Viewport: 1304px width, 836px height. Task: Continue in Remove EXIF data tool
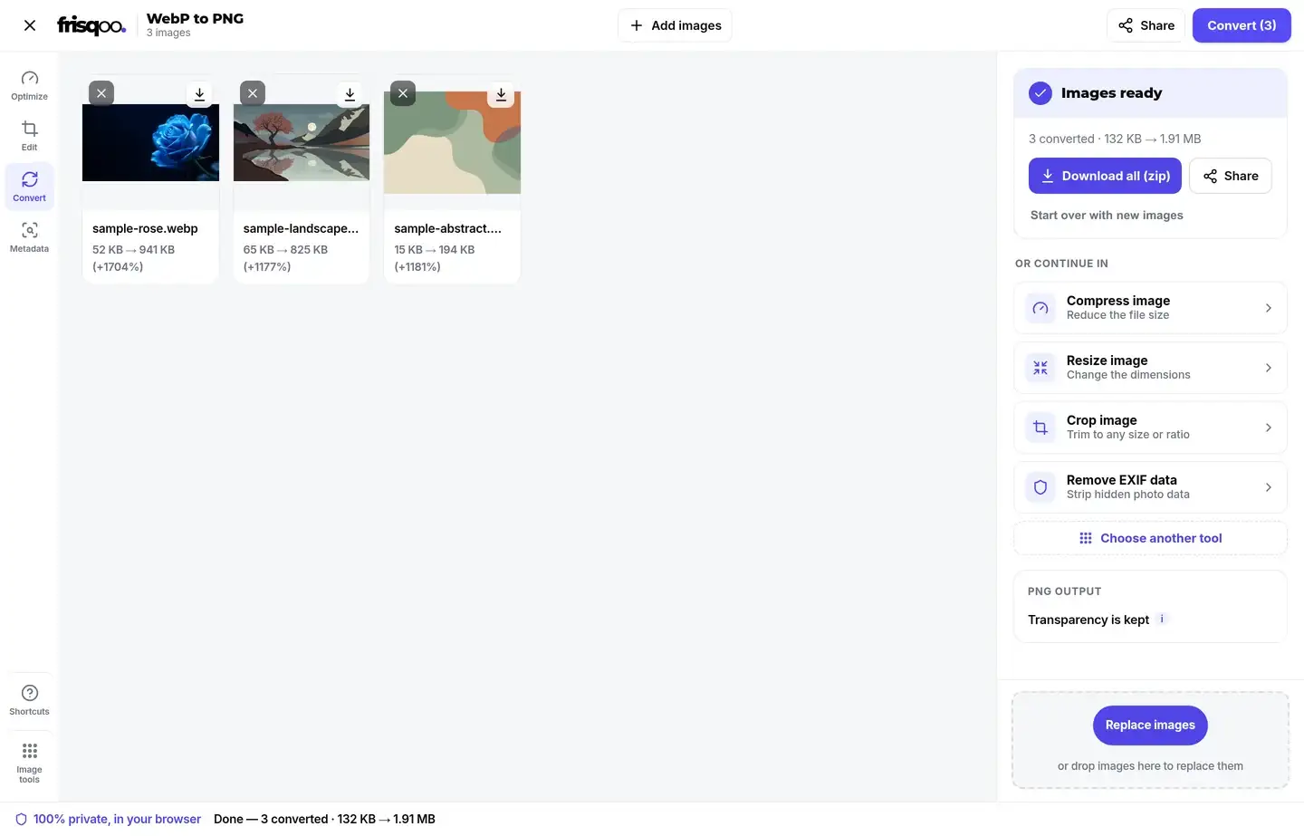1150,487
